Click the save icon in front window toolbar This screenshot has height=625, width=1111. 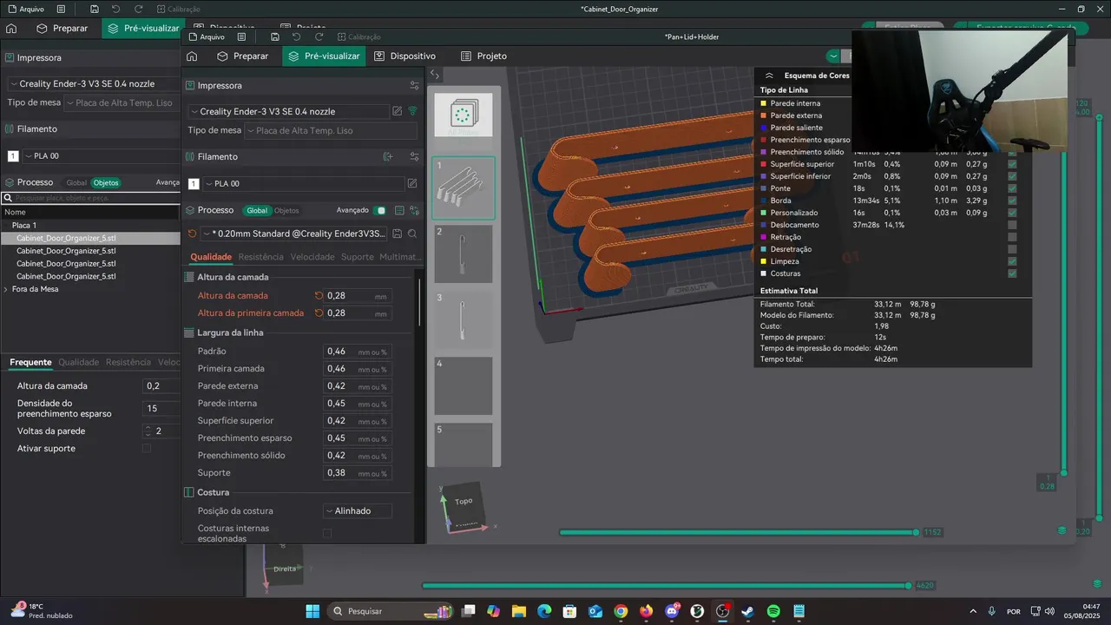(275, 36)
